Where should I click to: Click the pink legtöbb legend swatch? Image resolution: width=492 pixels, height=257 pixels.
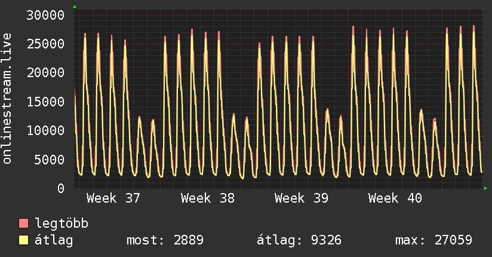[x=23, y=223]
